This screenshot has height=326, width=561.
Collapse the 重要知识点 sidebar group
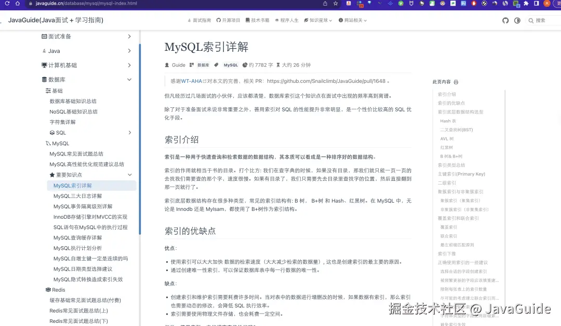coord(90,175)
